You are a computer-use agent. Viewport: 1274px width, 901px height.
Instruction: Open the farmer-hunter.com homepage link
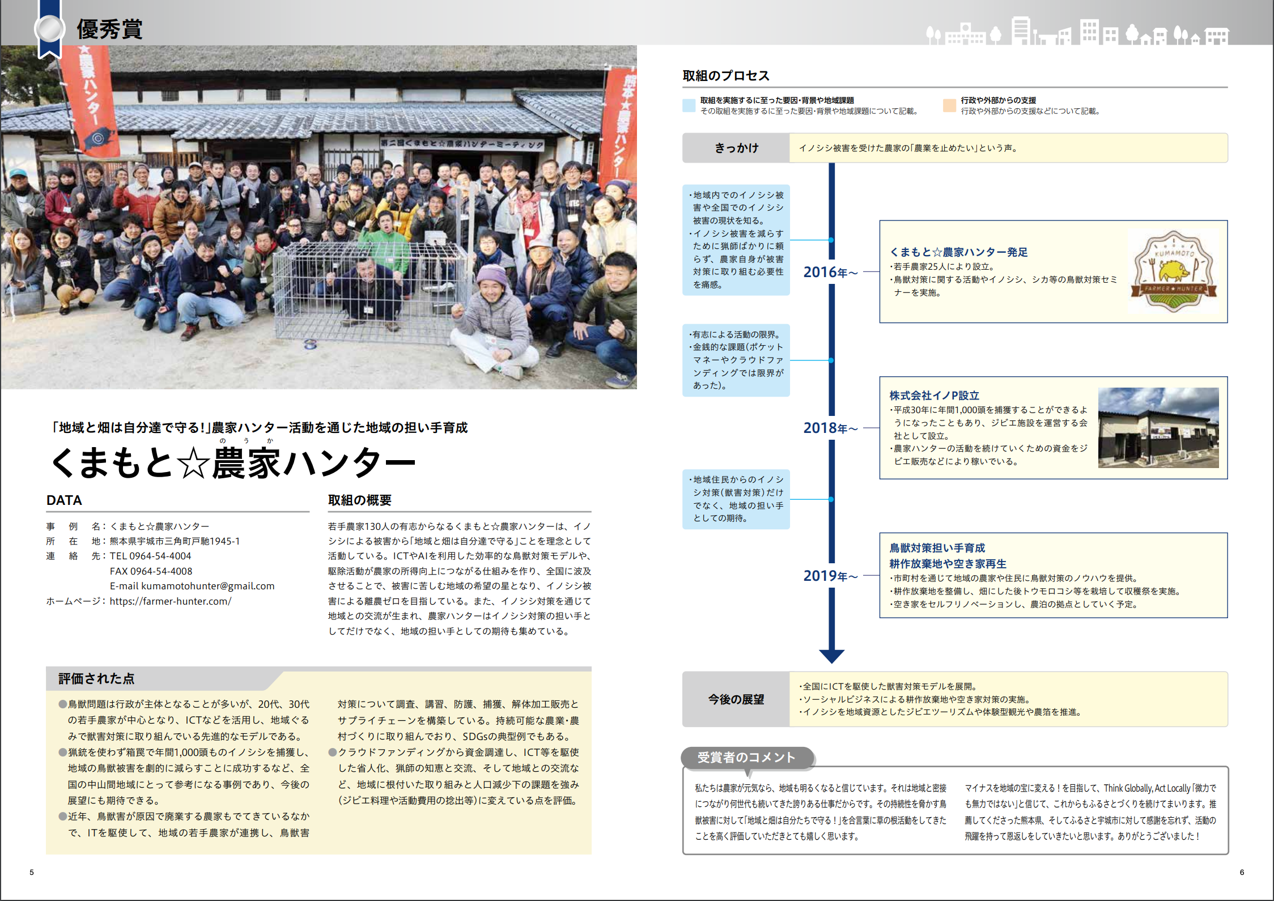click(170, 601)
